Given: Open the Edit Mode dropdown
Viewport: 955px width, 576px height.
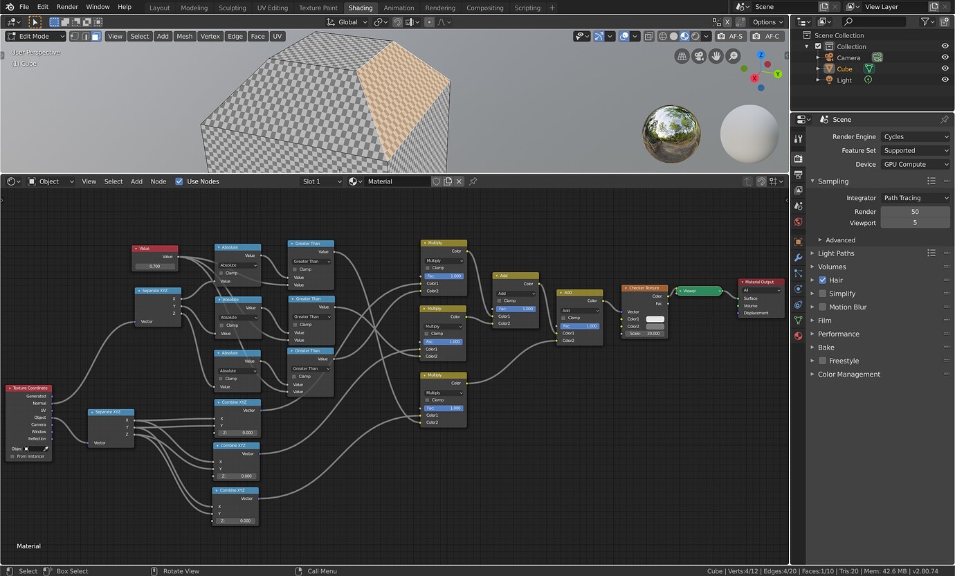Looking at the screenshot, I should point(36,36).
